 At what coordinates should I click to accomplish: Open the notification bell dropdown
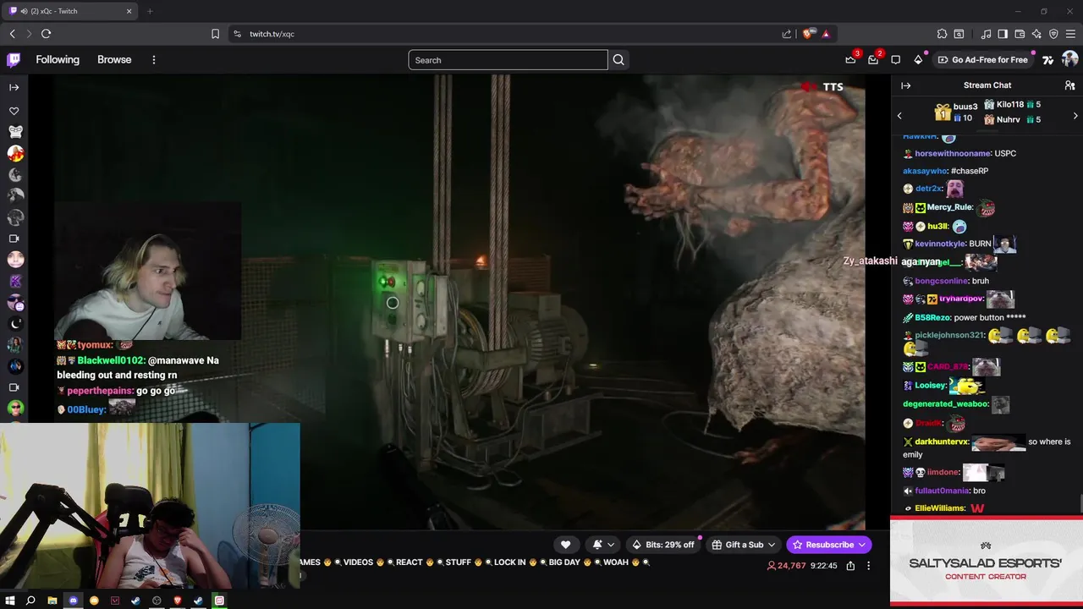[x=603, y=545]
